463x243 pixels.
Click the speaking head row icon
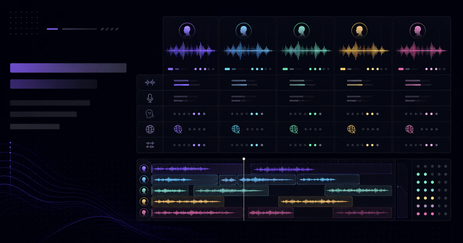pyautogui.click(x=150, y=114)
